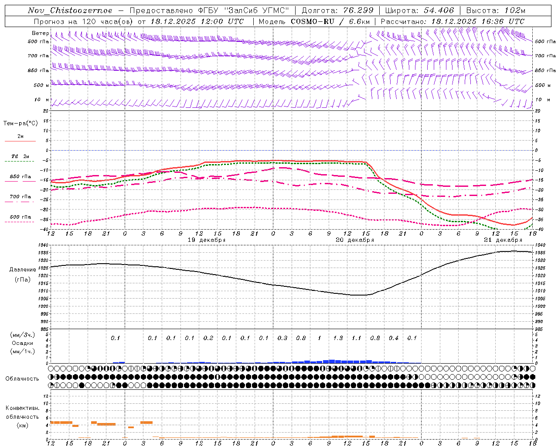Click '850 гПа' entry in temperature legend
Viewport: 558px width, 447px height.
(x=20, y=177)
